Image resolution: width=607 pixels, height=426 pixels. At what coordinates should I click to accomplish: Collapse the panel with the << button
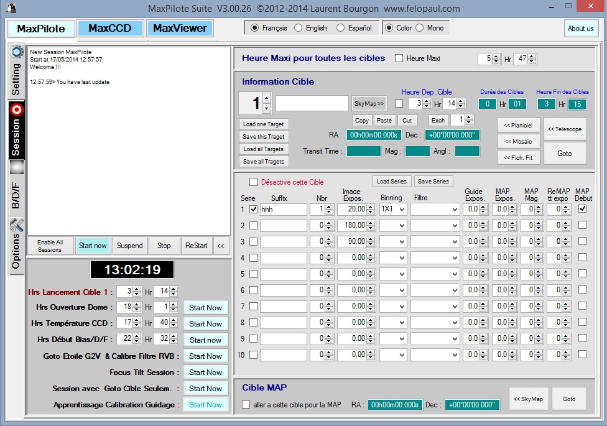coord(221,246)
